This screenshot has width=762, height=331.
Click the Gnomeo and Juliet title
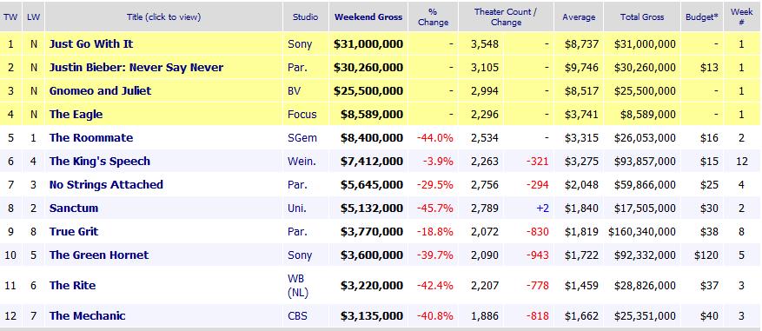[100, 91]
